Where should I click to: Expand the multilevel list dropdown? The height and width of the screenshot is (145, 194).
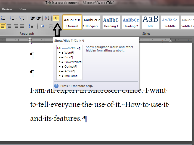[x=25, y=18]
